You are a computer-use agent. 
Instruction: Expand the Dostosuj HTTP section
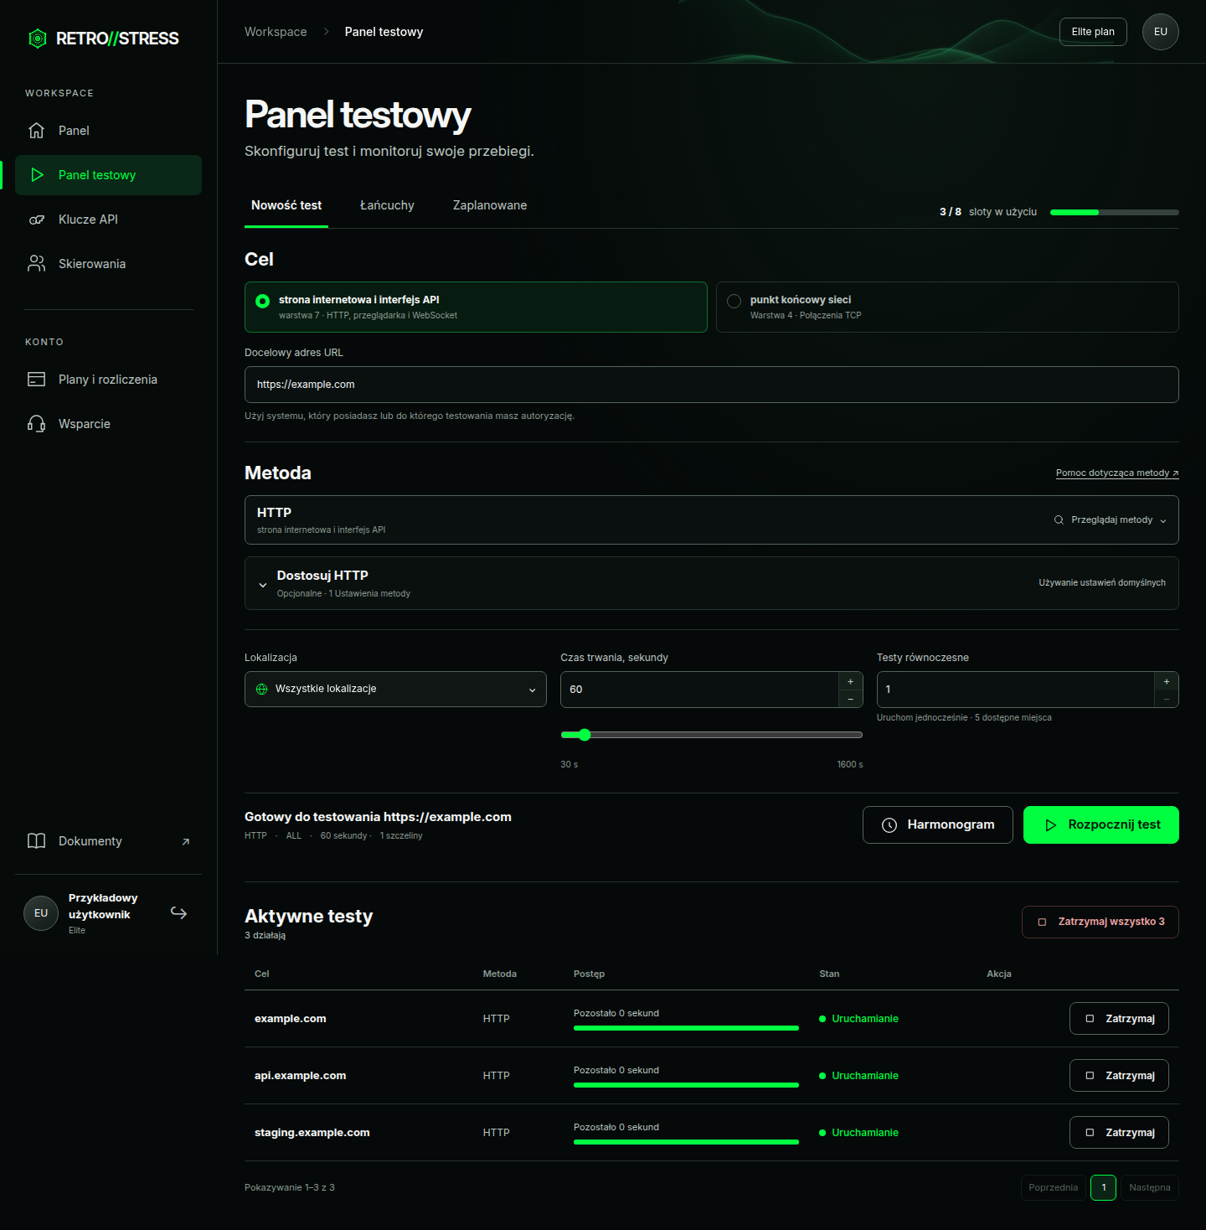tap(712, 583)
